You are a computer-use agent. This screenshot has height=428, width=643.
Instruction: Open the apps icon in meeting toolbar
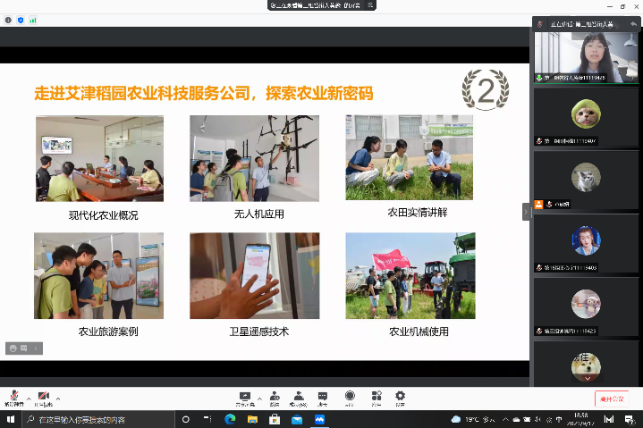(376, 396)
